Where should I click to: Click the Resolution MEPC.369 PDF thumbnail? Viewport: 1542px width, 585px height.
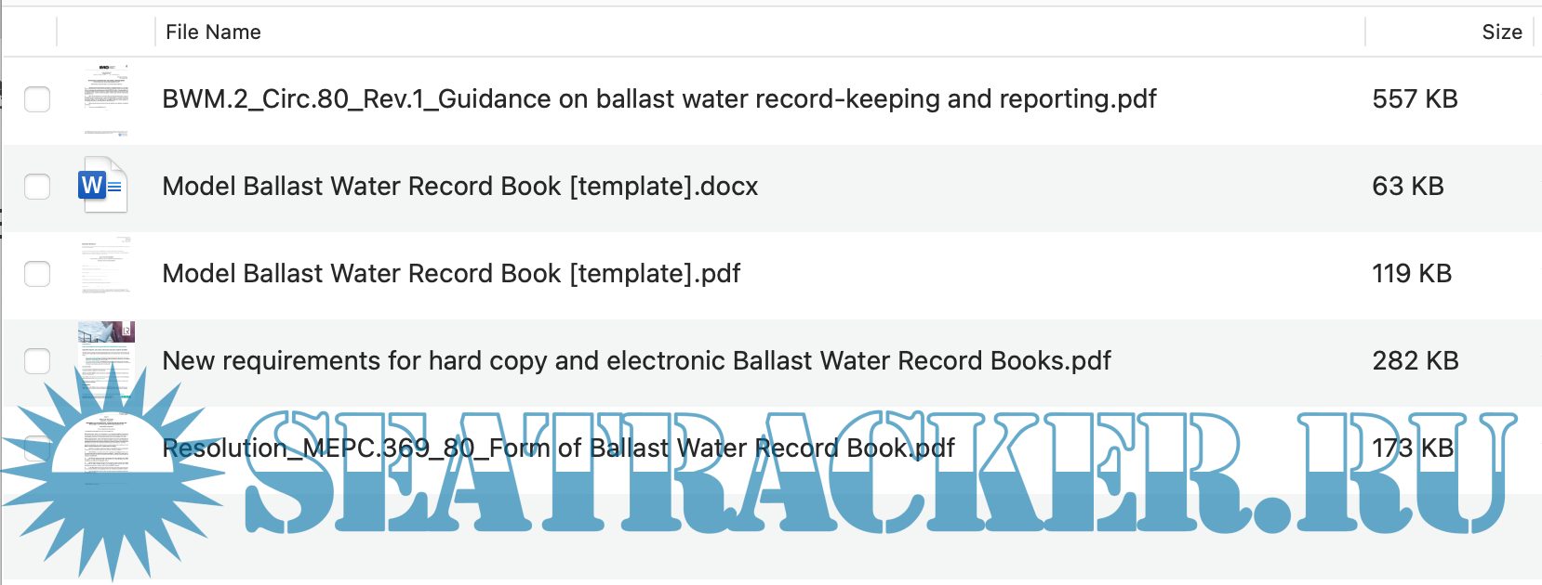coord(106,444)
